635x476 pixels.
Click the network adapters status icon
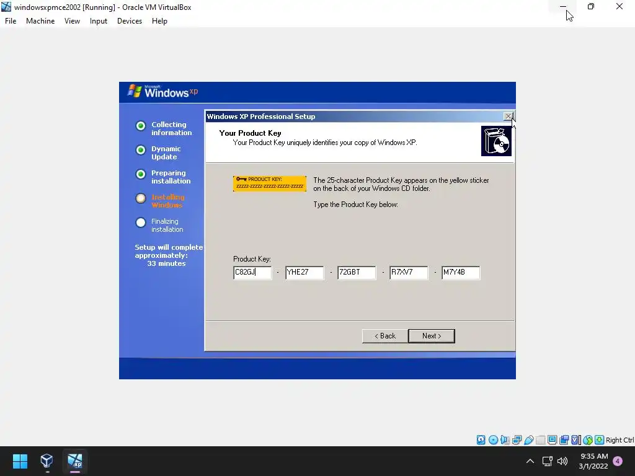point(517,440)
